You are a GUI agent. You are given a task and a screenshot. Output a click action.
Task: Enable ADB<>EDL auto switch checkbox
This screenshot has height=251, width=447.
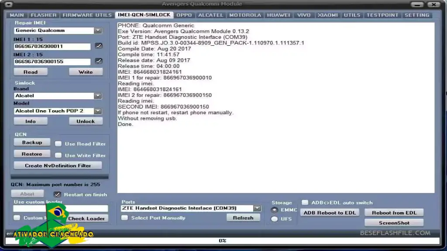click(x=305, y=202)
